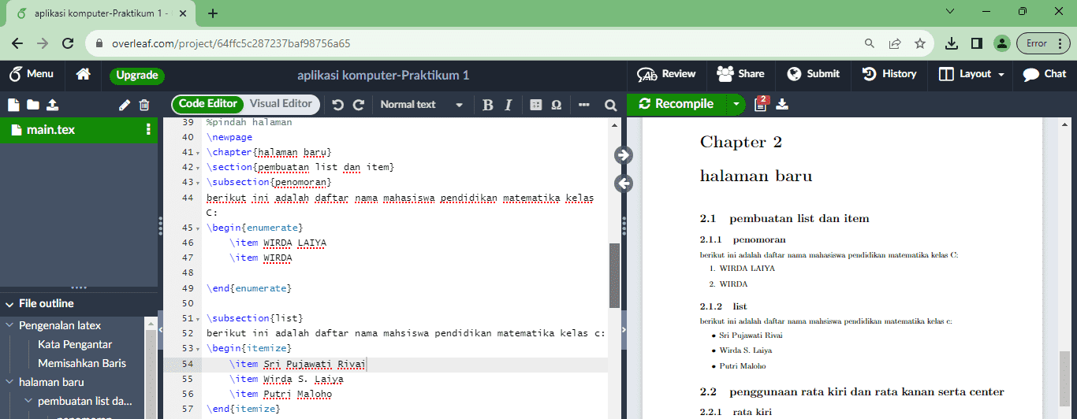Click the \newpage command on line 40

(x=229, y=137)
